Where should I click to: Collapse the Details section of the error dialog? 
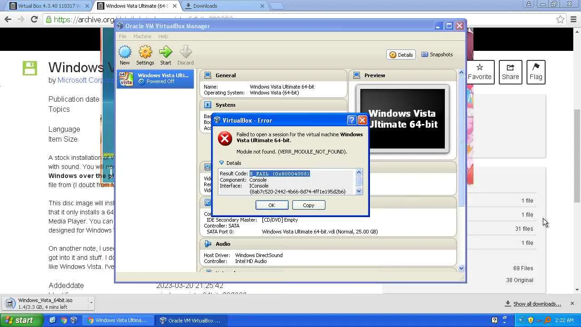click(x=222, y=163)
